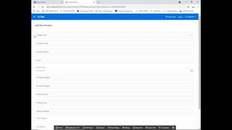Open Session menu in developer toolbar
This screenshot has width=232, height=130.
[100, 127]
